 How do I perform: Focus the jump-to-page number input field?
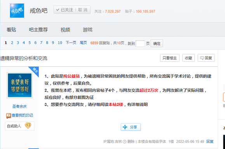click(140, 43)
